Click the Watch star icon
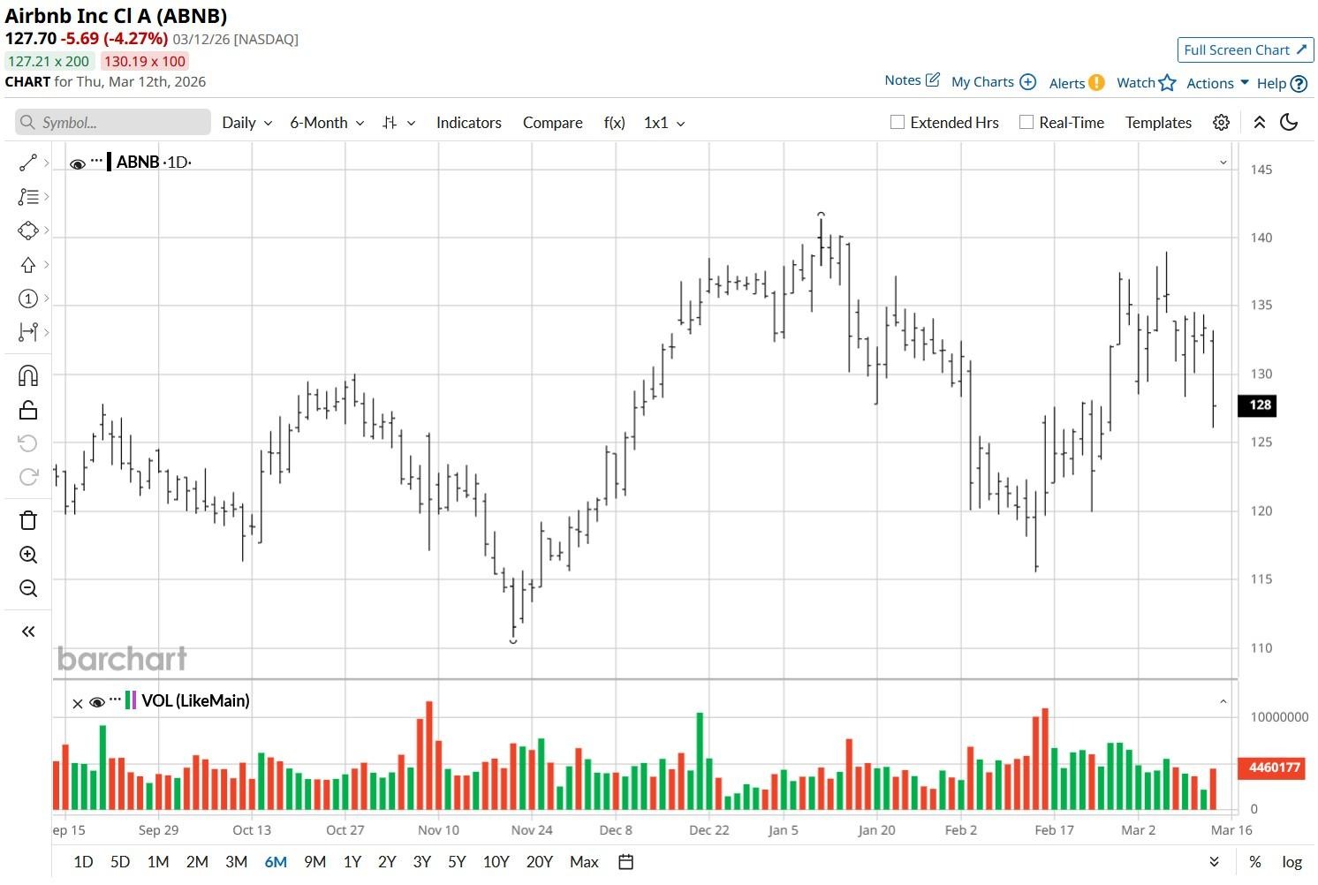This screenshot has height=885, width=1318. pos(1167,82)
